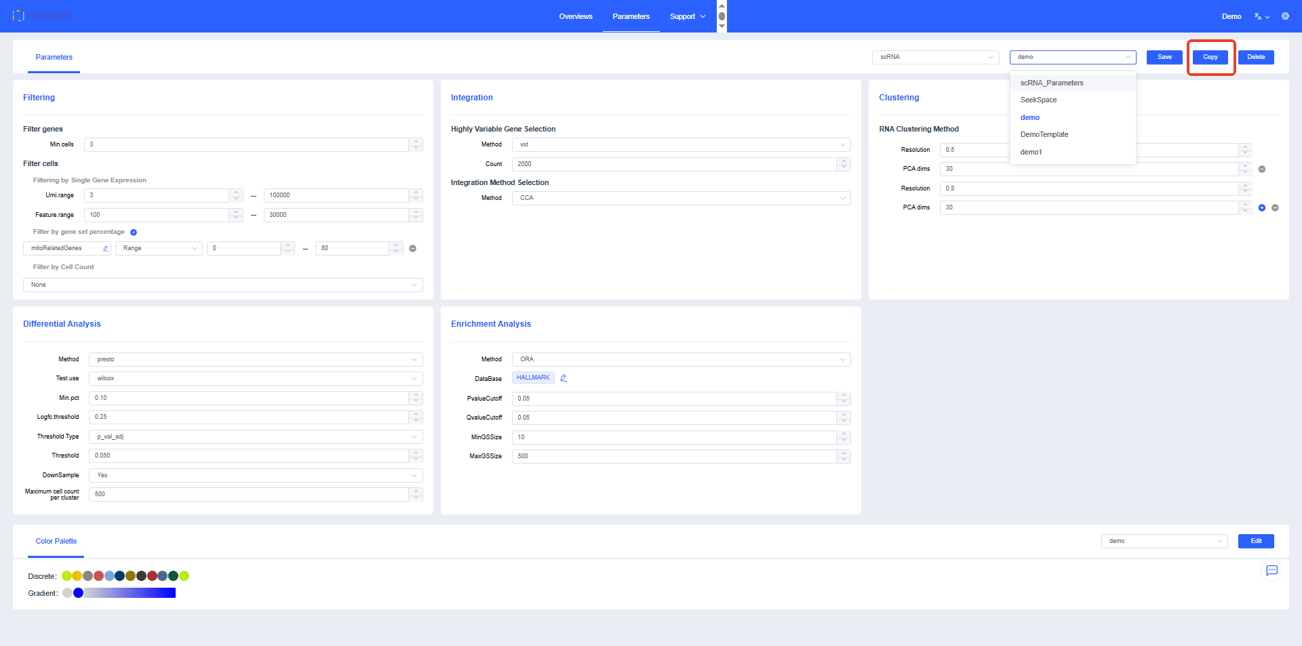Image resolution: width=1302 pixels, height=646 pixels.
Task: Click the first yellow-green discrete color swatch
Action: [66, 576]
